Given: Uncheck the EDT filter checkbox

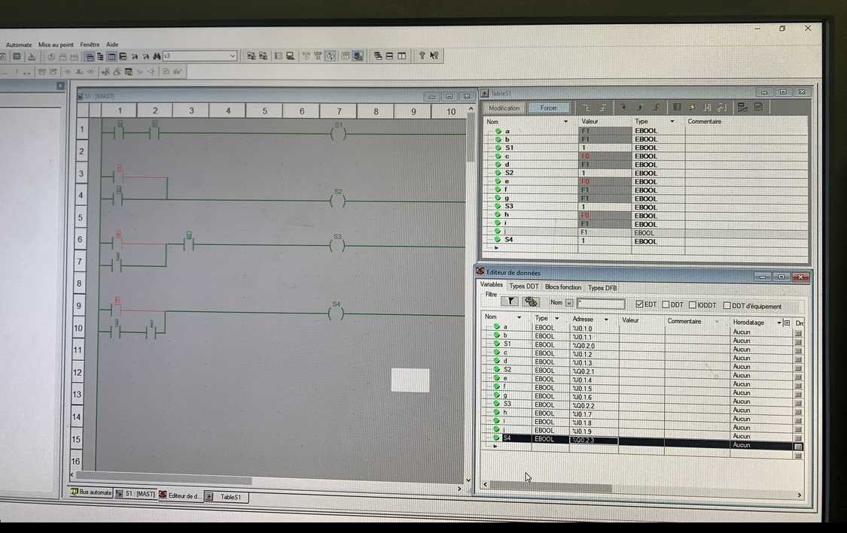Looking at the screenshot, I should (x=640, y=305).
